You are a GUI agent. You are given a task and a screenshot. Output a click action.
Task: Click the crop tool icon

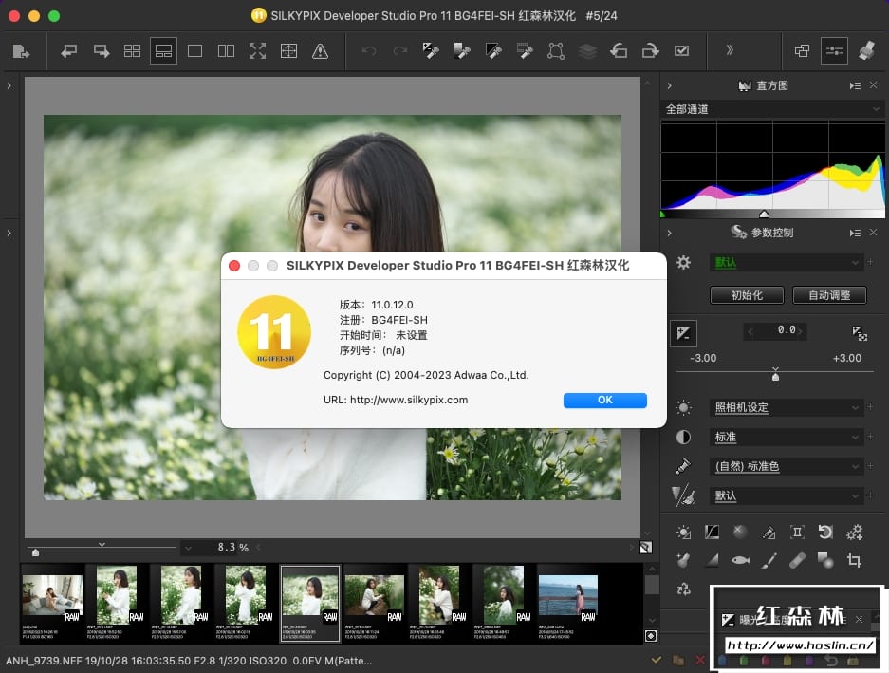tap(854, 560)
